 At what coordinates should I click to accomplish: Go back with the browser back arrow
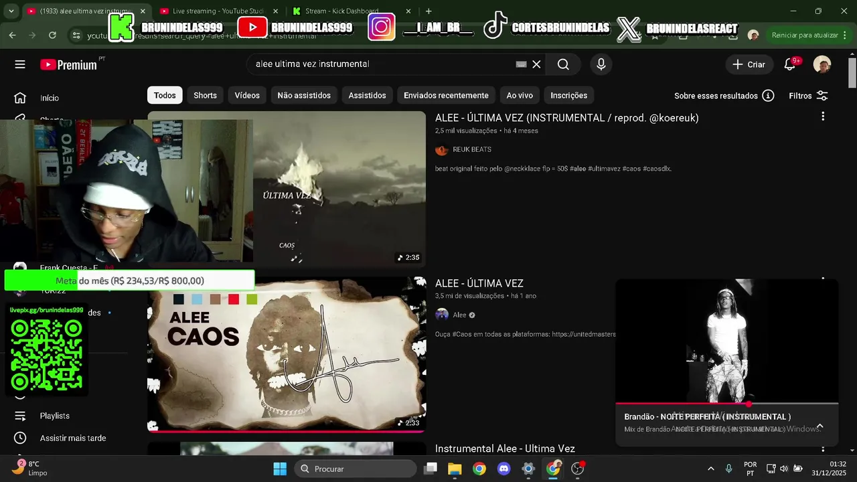pyautogui.click(x=12, y=35)
